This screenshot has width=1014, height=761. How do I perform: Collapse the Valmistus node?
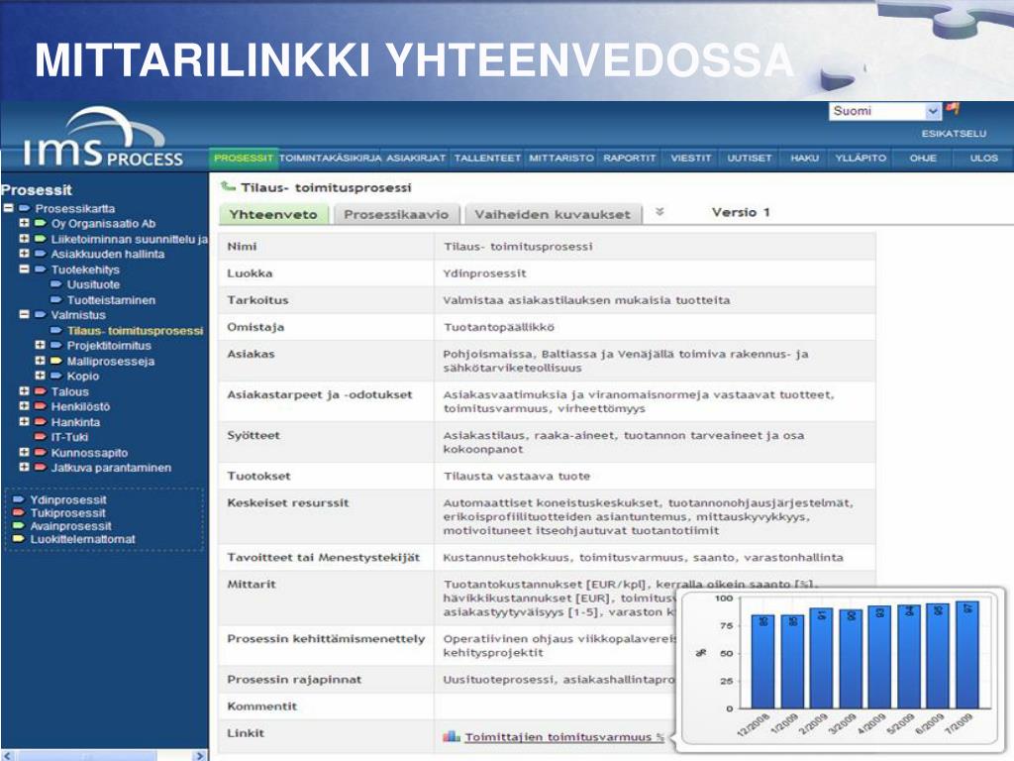[25, 314]
